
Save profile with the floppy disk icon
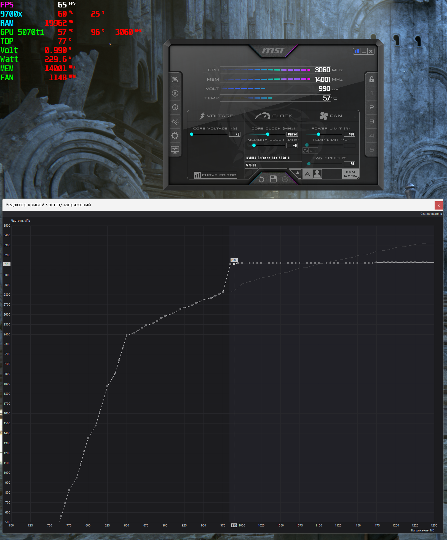tap(273, 179)
